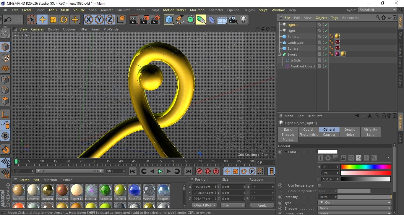The width and height of the screenshot is (404, 215).
Task: Open the Deformer (bend) objects icon
Action: (212, 20)
